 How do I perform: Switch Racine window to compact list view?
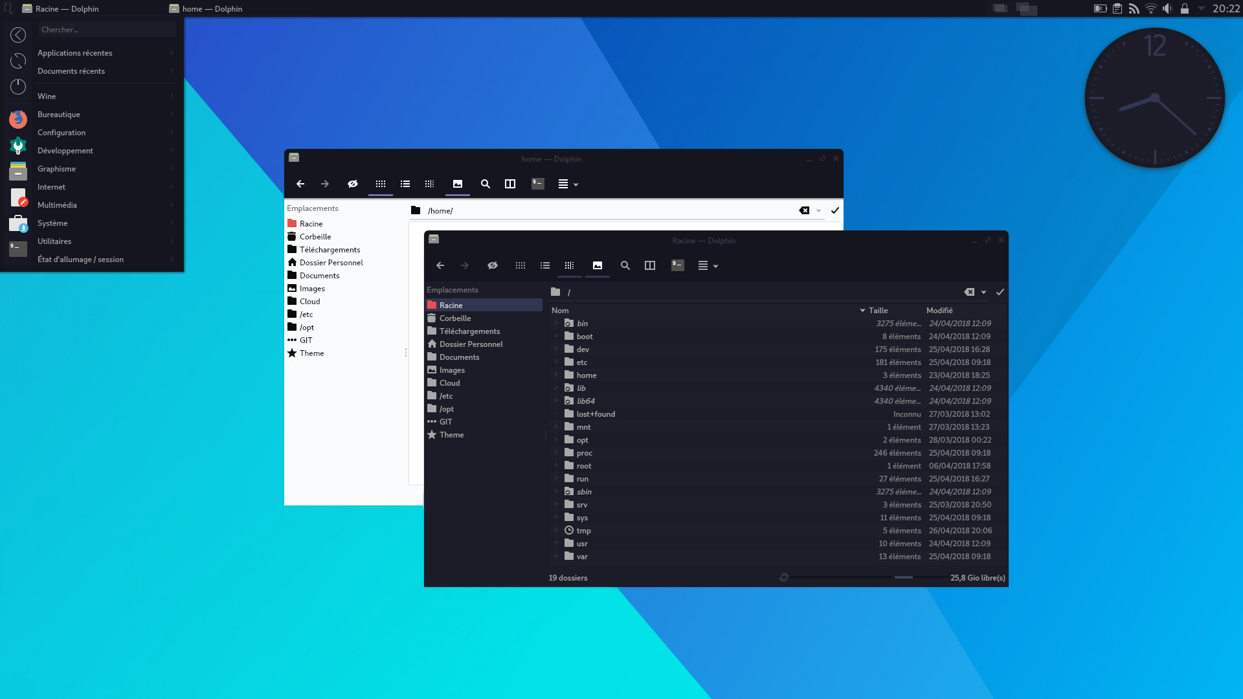click(x=545, y=265)
